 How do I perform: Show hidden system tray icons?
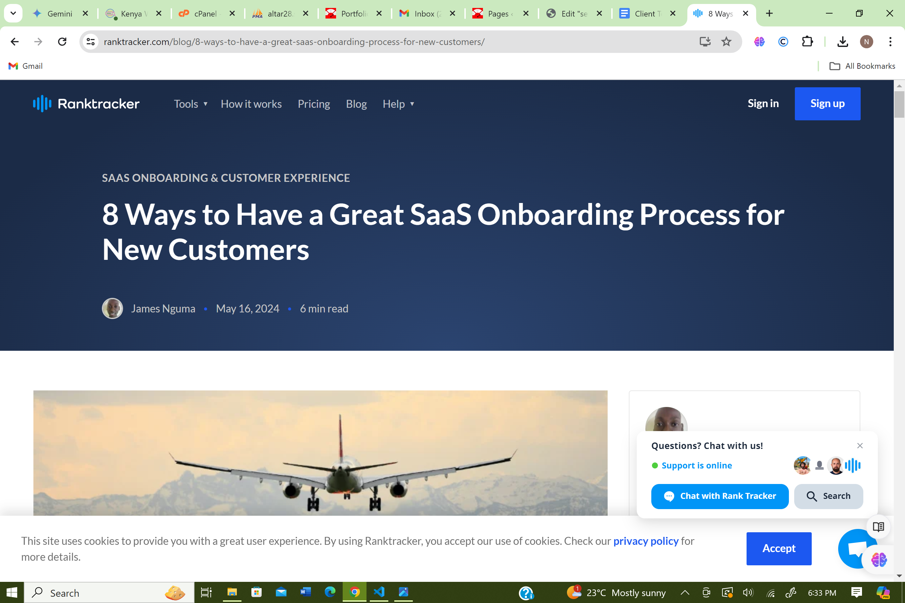click(685, 593)
